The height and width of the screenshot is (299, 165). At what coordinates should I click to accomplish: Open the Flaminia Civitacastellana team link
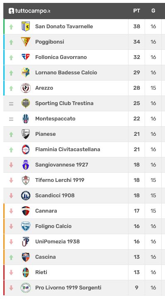point(68,149)
